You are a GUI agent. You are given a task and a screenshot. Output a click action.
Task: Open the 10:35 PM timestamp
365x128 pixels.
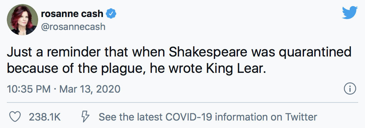coord(29,89)
